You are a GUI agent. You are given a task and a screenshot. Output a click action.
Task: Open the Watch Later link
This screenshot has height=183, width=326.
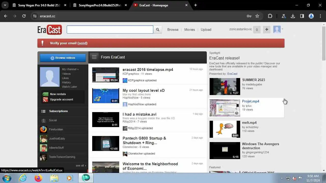[x=69, y=87]
